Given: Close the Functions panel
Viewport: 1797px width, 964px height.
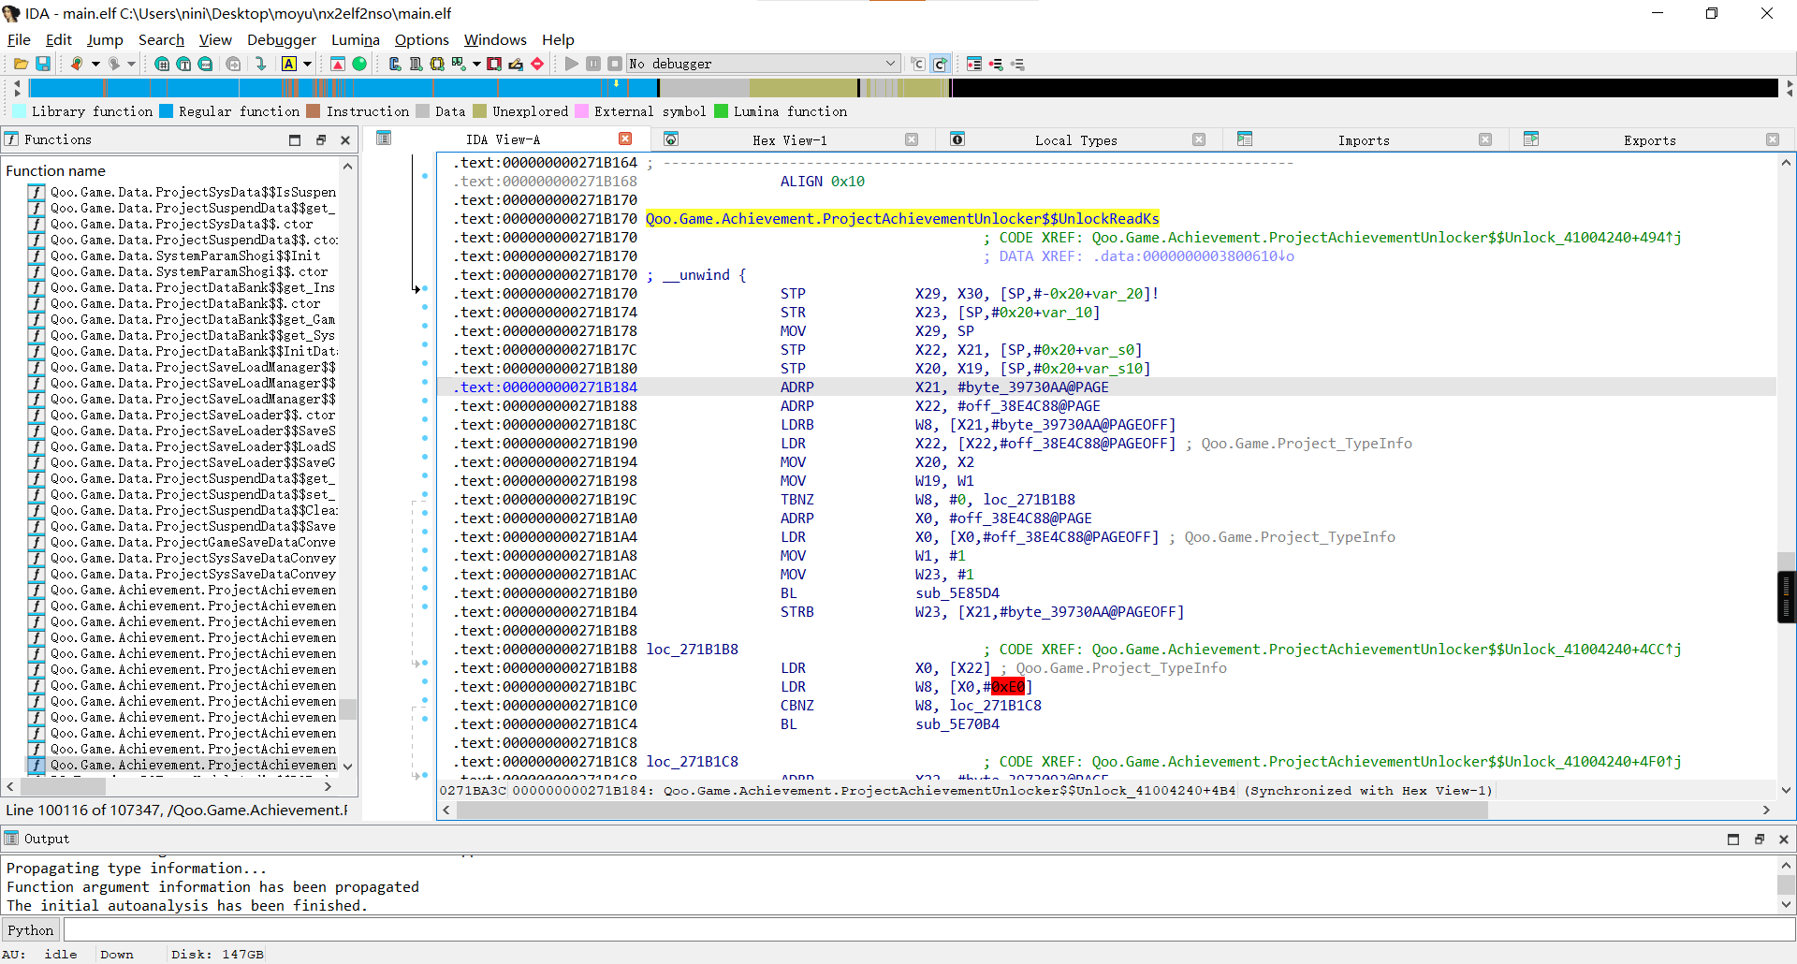Looking at the screenshot, I should click(x=345, y=139).
